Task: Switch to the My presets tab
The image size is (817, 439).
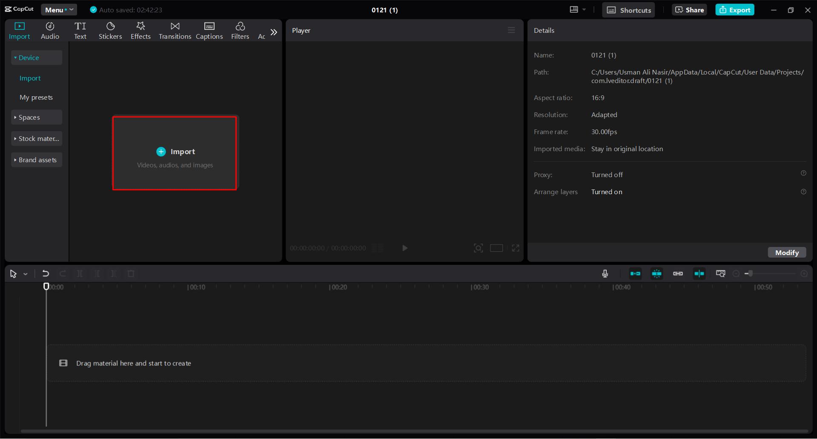Action: [36, 97]
